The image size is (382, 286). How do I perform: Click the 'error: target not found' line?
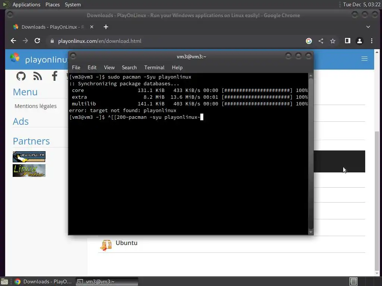(122, 110)
